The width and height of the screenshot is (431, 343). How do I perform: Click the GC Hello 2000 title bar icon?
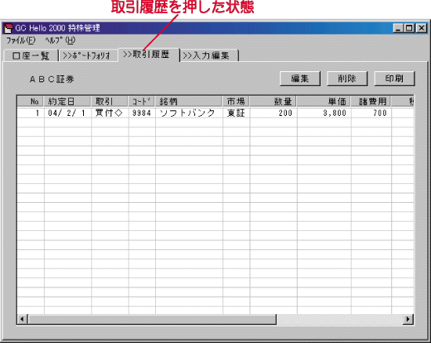pyautogui.click(x=9, y=28)
